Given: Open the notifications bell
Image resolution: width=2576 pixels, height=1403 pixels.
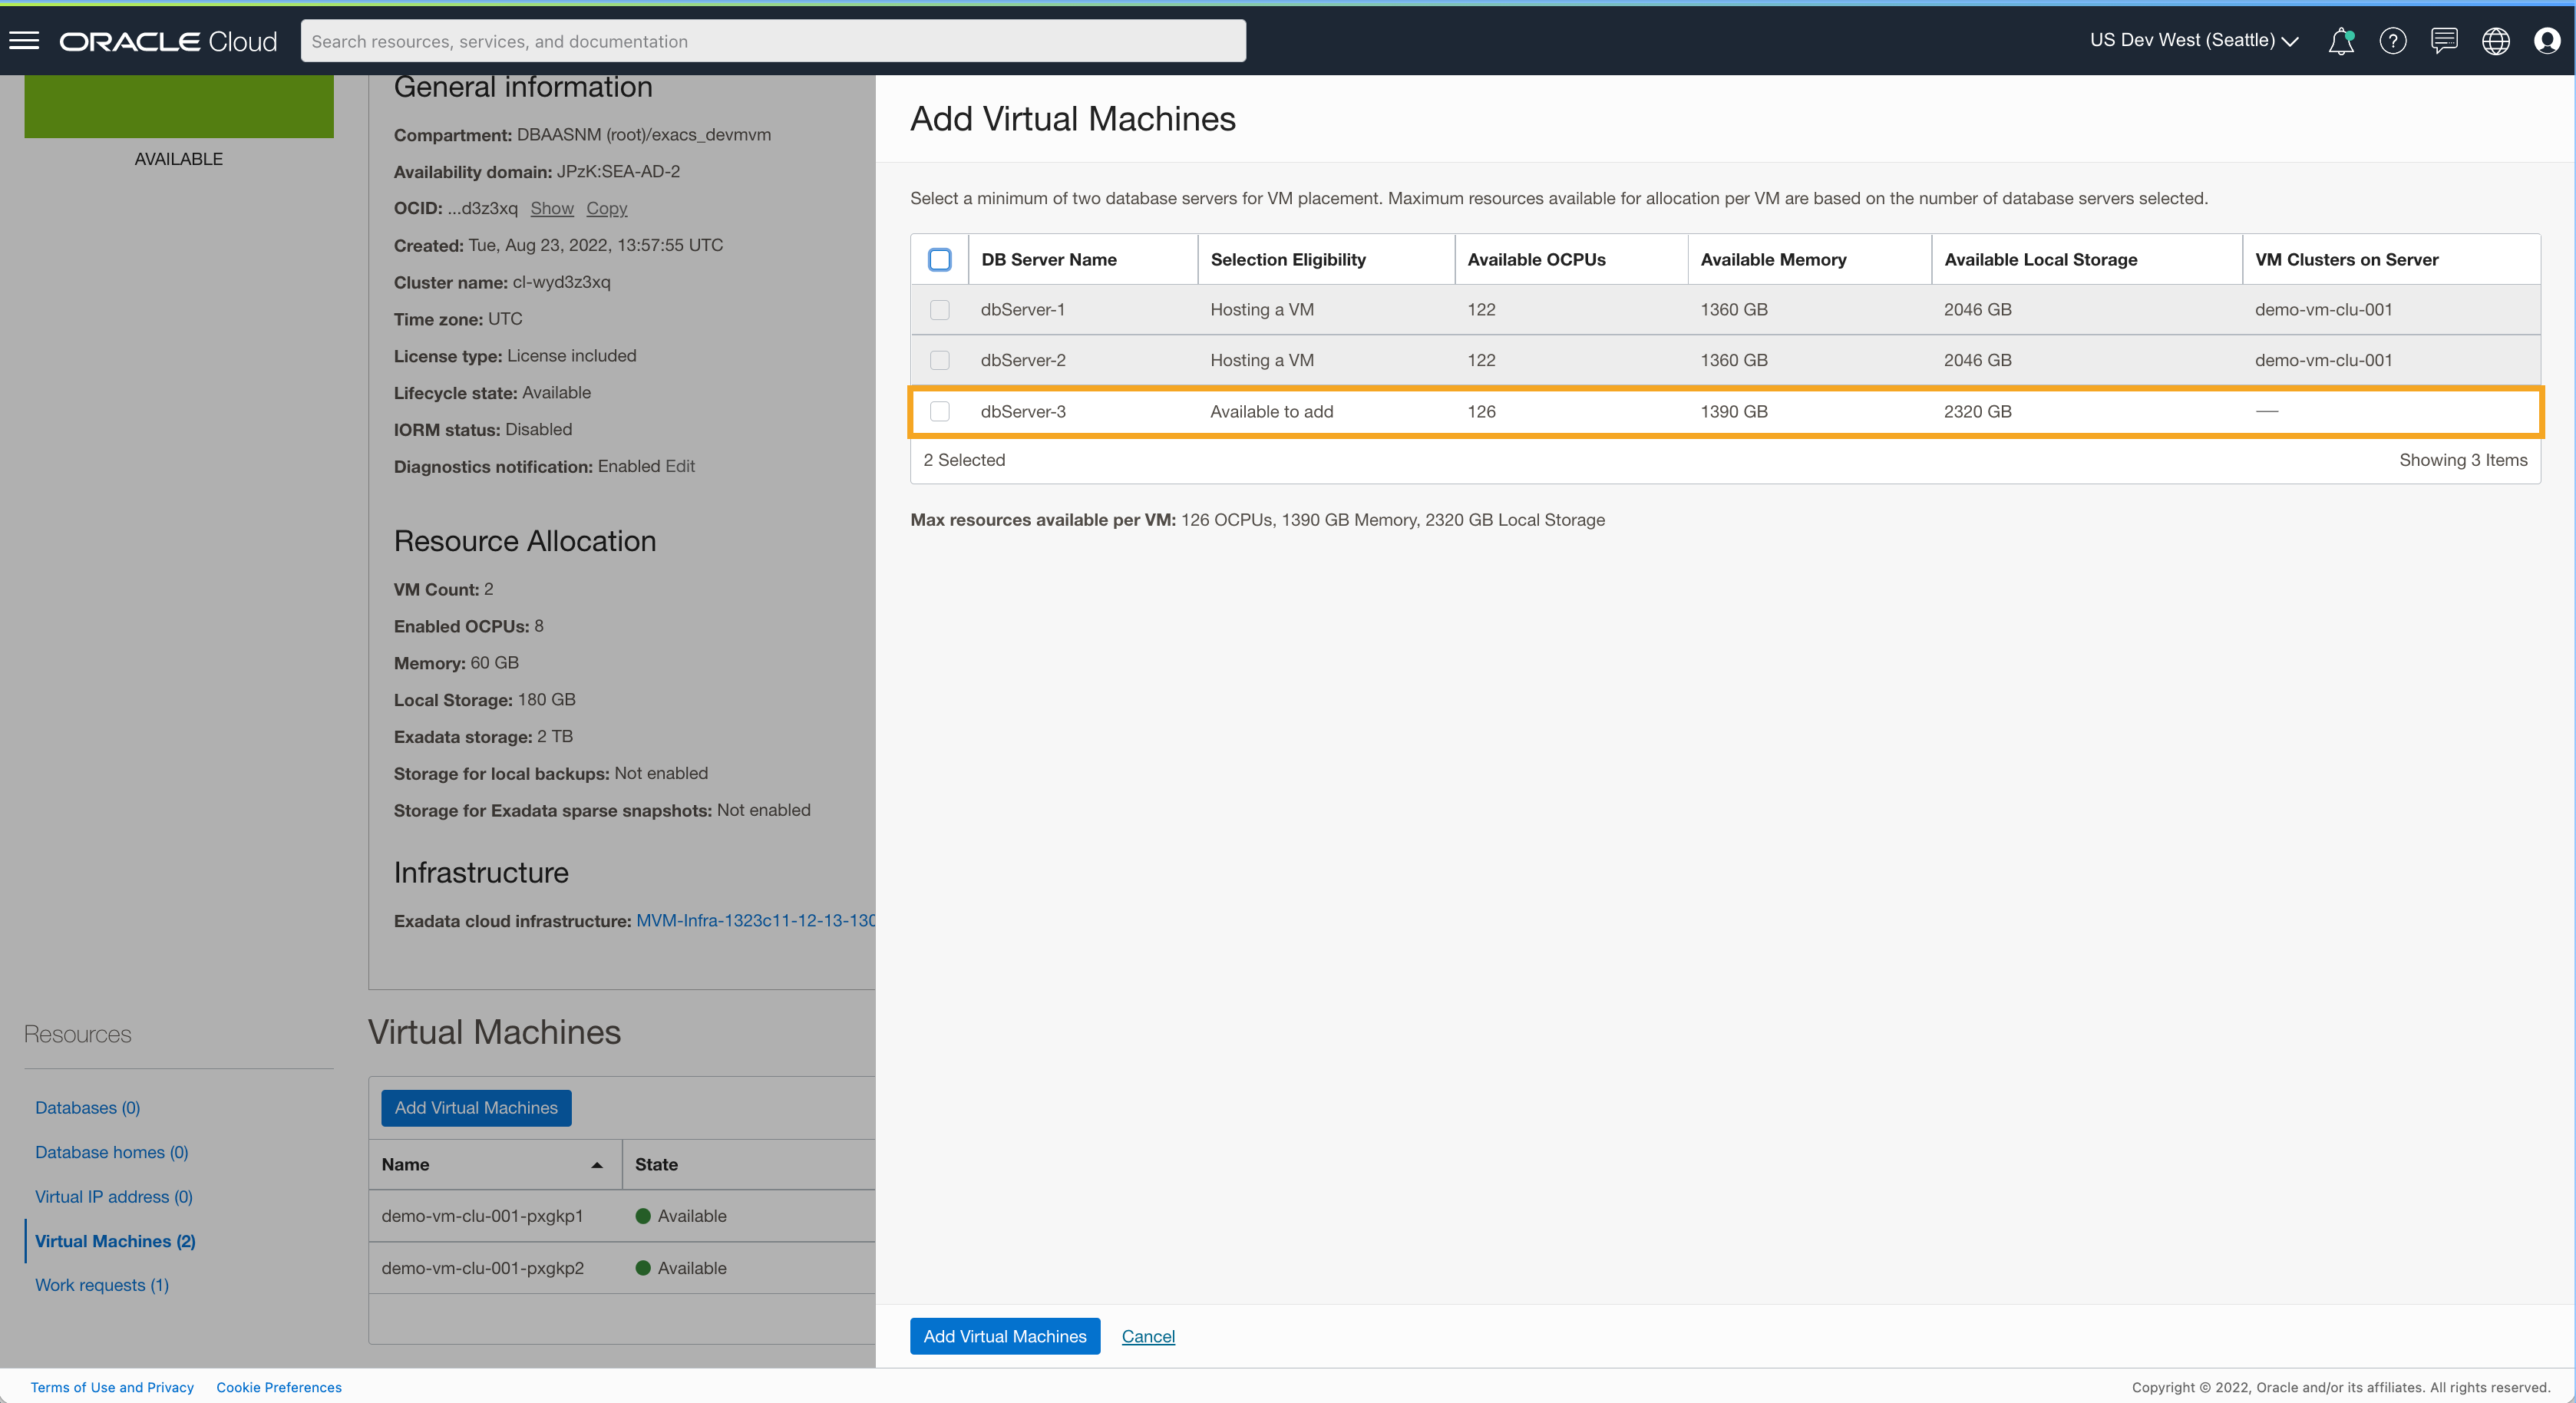Looking at the screenshot, I should point(2341,41).
